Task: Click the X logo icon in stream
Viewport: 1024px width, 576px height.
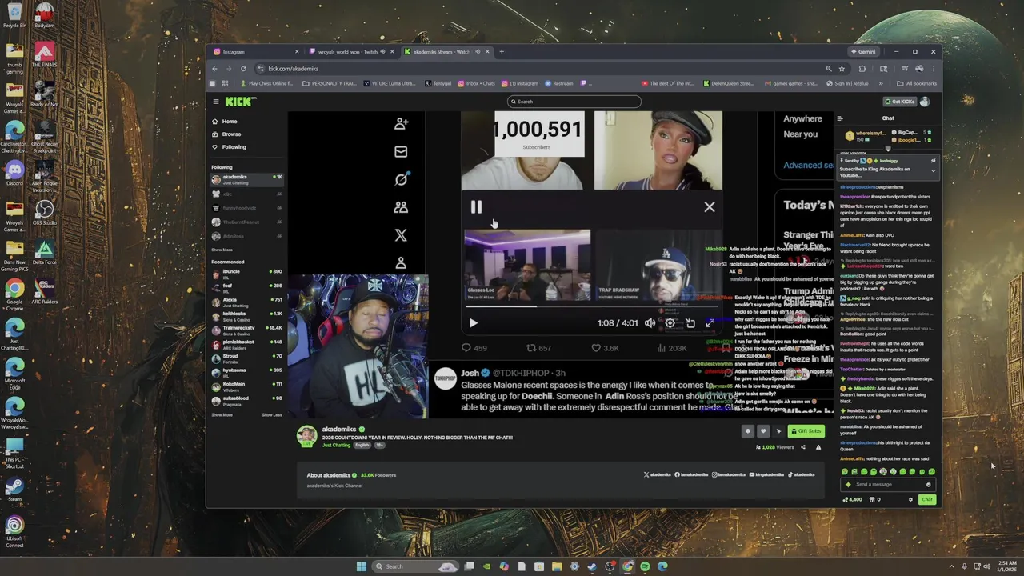Action: [x=401, y=235]
